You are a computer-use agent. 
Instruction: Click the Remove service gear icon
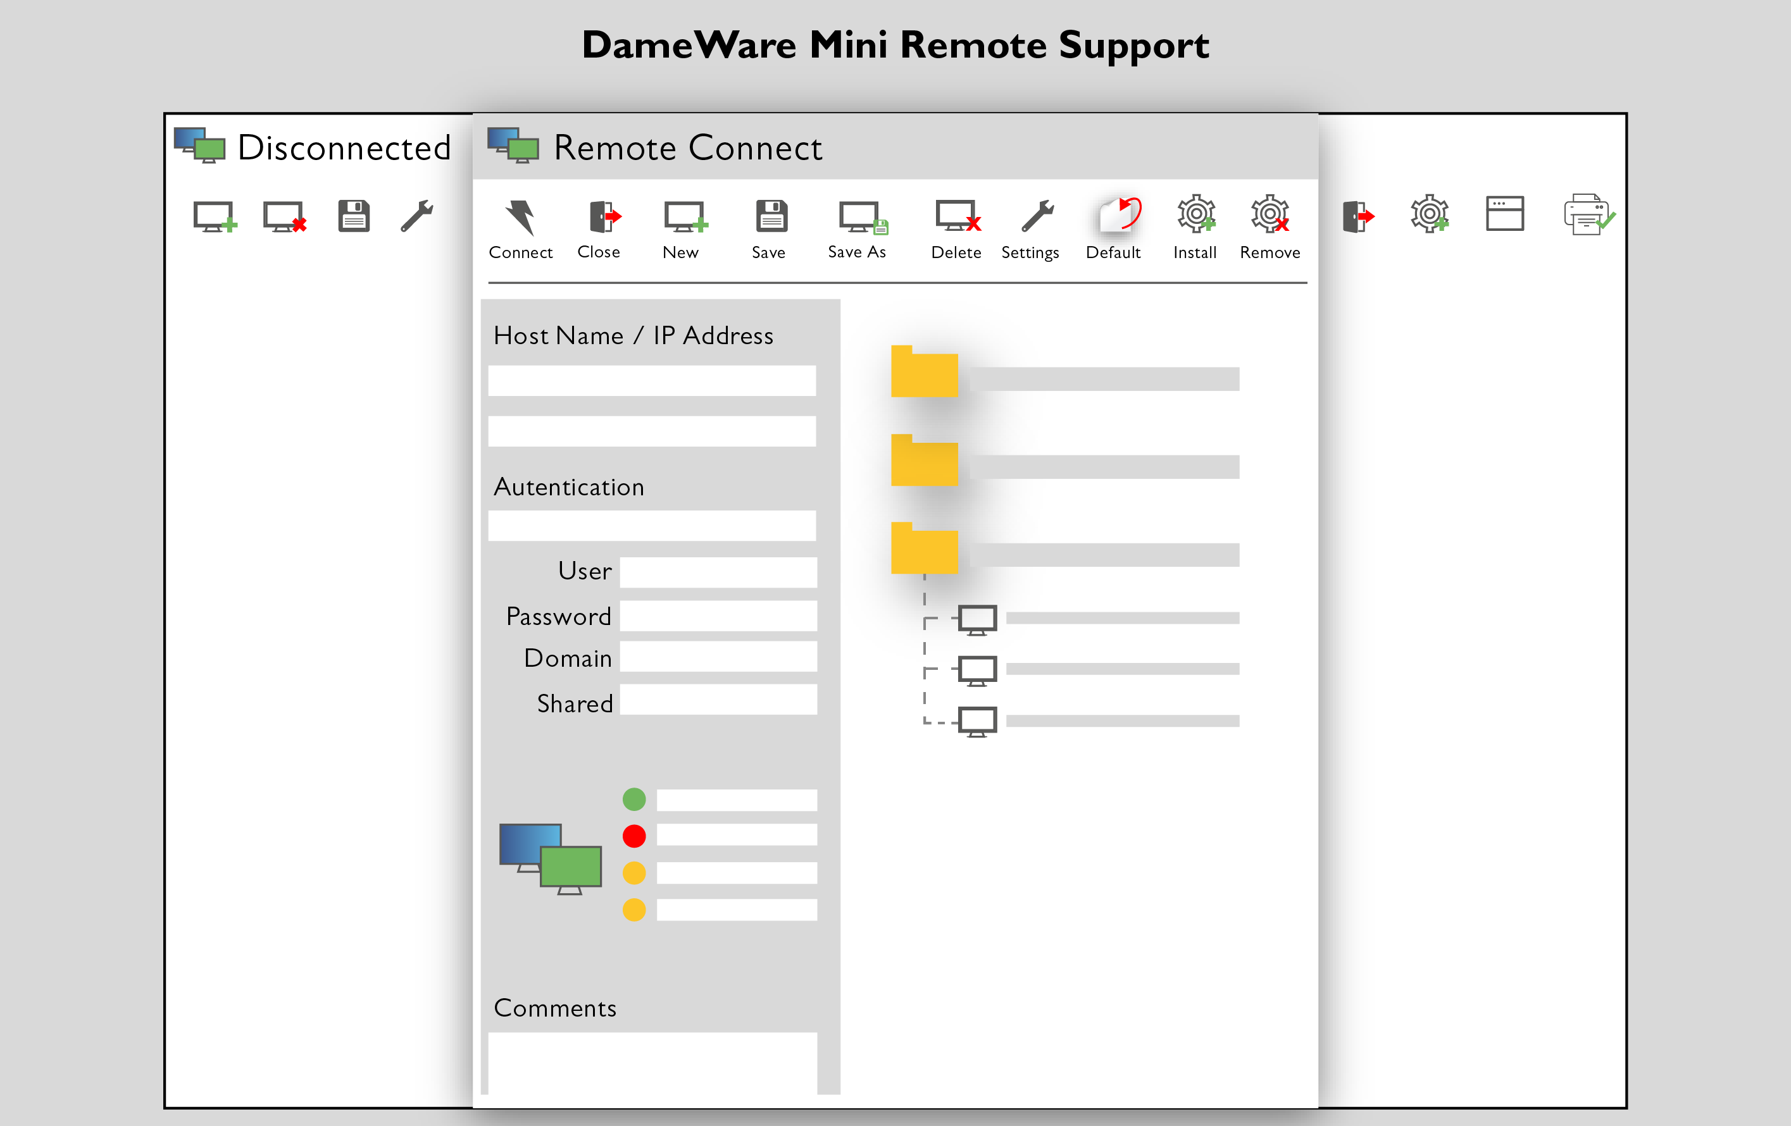point(1270,214)
